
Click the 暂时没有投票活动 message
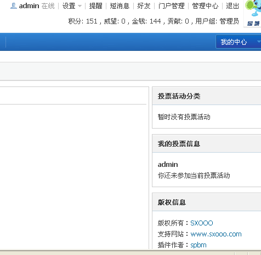184,117
